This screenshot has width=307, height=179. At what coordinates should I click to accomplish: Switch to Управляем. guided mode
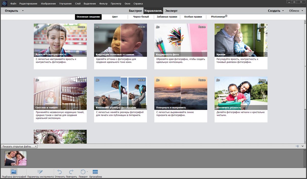point(153,11)
